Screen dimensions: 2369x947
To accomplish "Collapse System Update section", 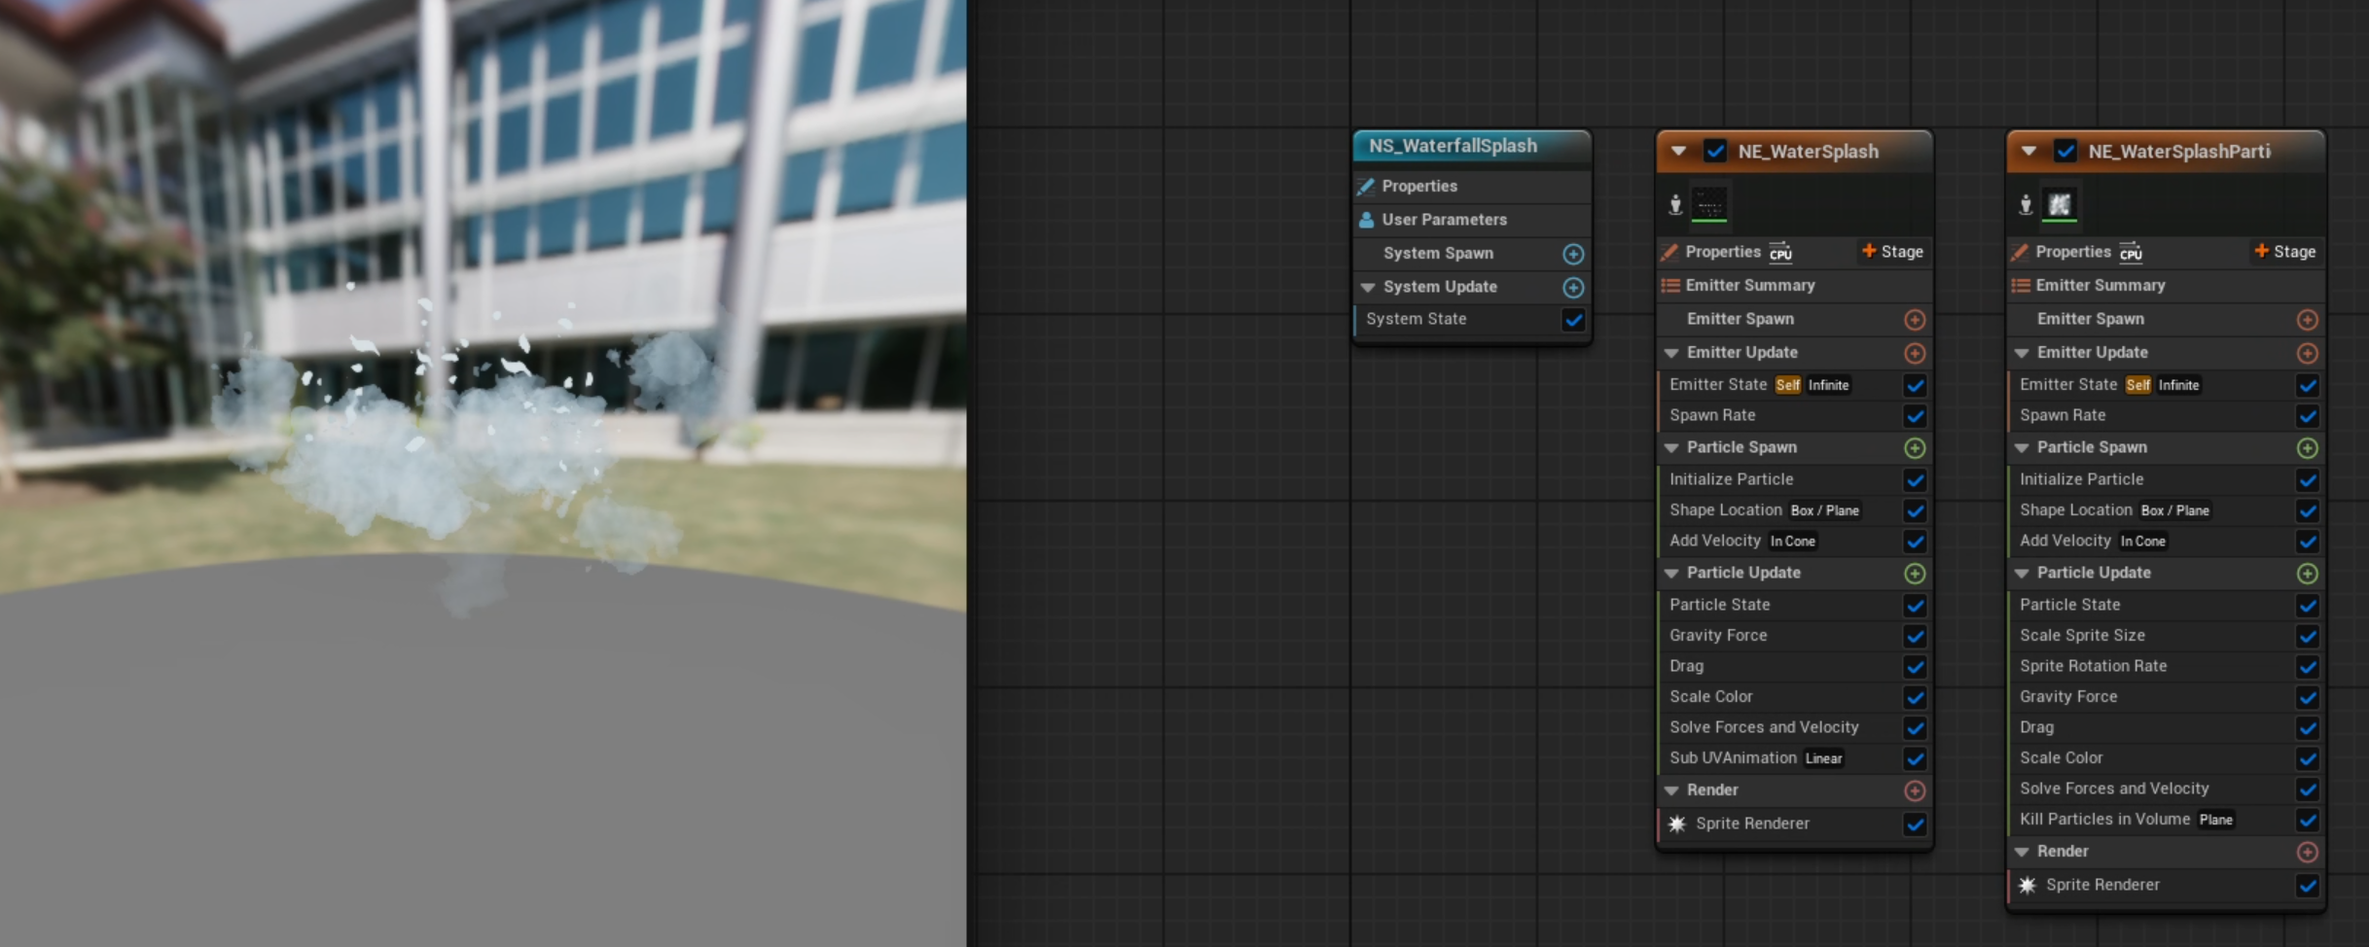I will click(x=1368, y=288).
